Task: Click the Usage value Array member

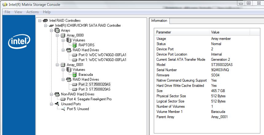Action: [x=221, y=39]
